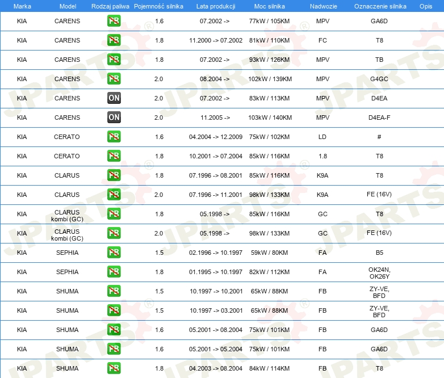Click power value 82kW / 112KM
444x378 pixels.
click(x=269, y=272)
